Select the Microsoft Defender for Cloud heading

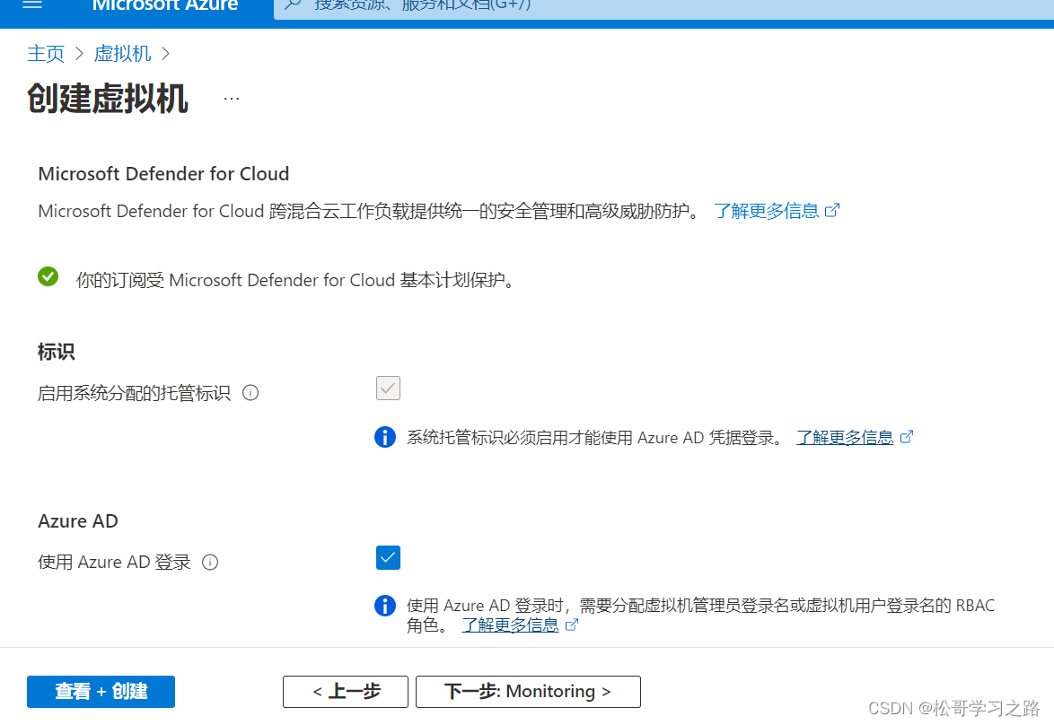(x=163, y=173)
